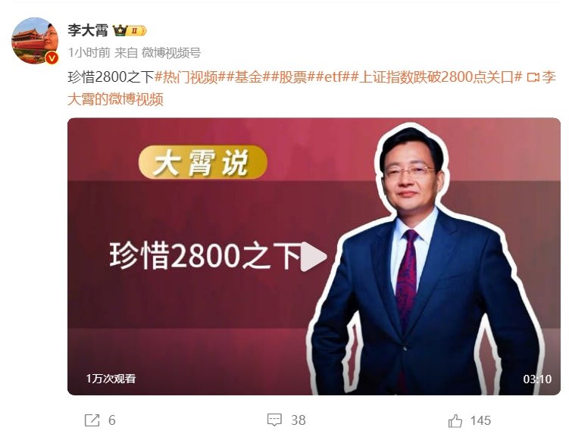Click the comment count 38
The width and height of the screenshot is (569, 437).
click(x=299, y=420)
